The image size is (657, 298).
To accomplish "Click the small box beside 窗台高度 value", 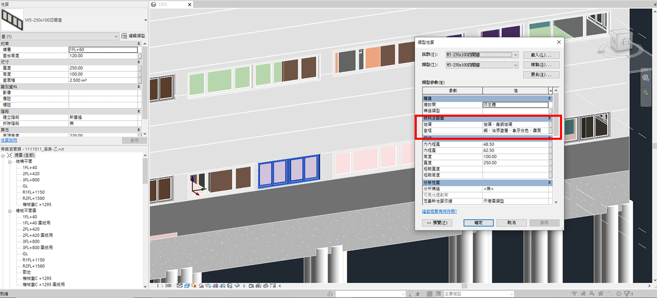I will coord(140,55).
